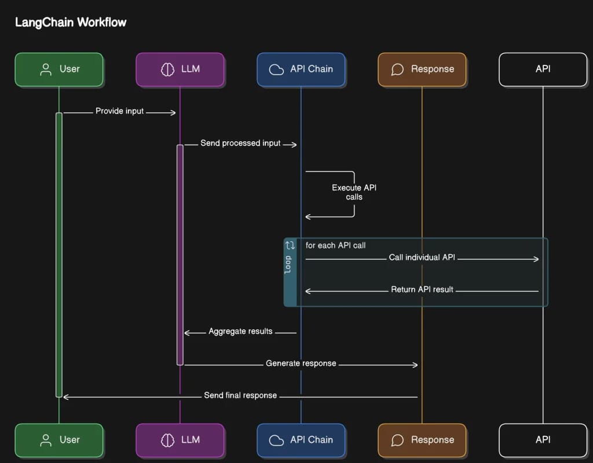Click the LLM activation bar on lifeline
The width and height of the screenshot is (593, 463).
tap(180, 255)
